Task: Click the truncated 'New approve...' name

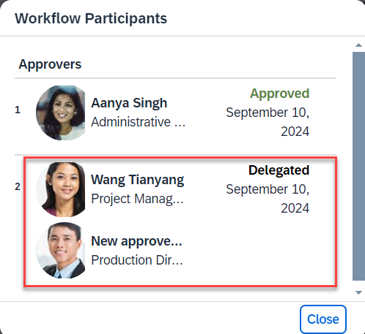Action: click(x=136, y=241)
